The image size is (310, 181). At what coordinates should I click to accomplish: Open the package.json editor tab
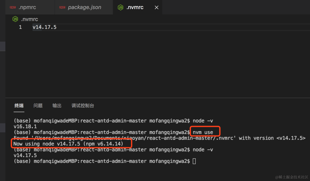pos(84,7)
